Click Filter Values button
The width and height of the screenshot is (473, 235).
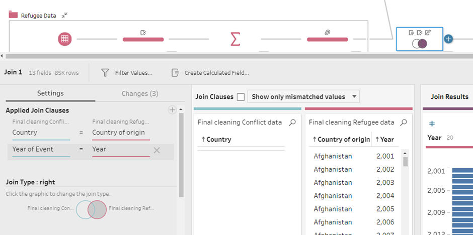127,73
